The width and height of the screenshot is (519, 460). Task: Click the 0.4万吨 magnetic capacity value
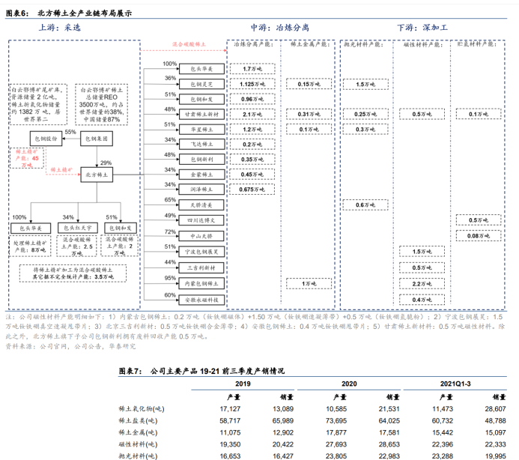point(422,300)
